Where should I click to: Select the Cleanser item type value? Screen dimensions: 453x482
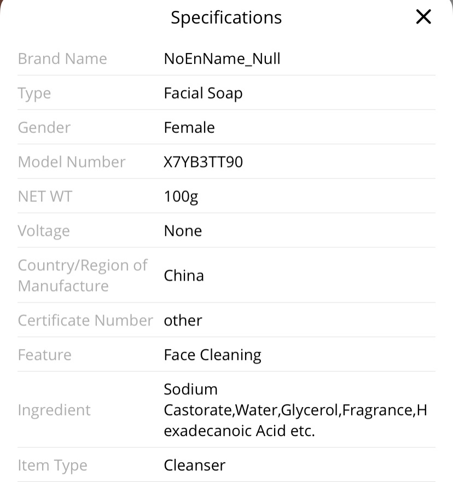coord(195,465)
